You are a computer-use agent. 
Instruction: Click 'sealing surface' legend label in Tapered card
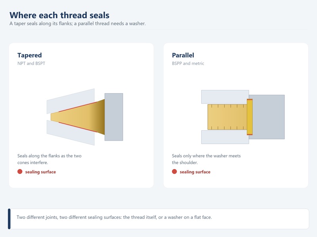[x=40, y=172]
